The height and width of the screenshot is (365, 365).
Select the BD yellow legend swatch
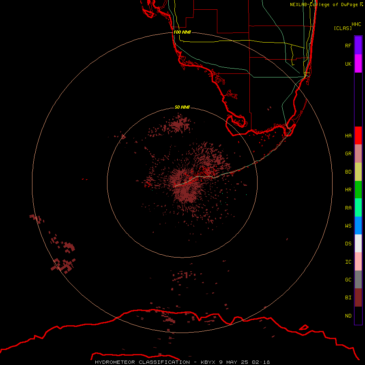pyautogui.click(x=358, y=172)
